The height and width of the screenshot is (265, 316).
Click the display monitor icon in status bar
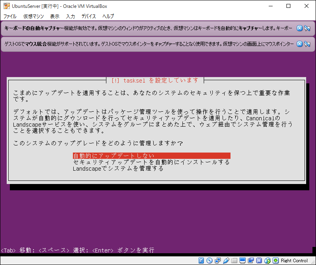[243, 260]
